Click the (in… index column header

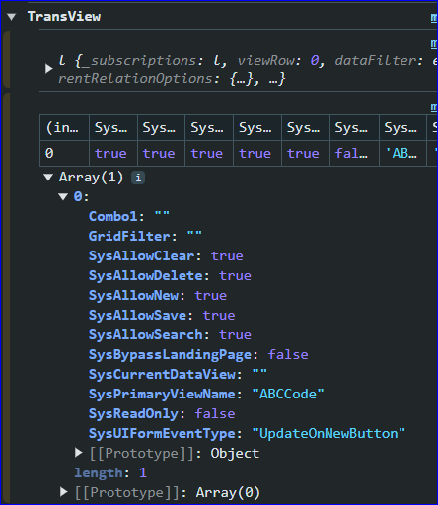[x=64, y=127]
